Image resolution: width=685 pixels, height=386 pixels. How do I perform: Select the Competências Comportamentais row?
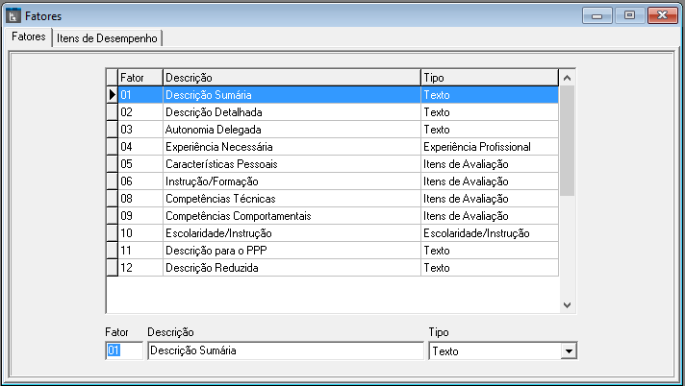click(x=333, y=216)
